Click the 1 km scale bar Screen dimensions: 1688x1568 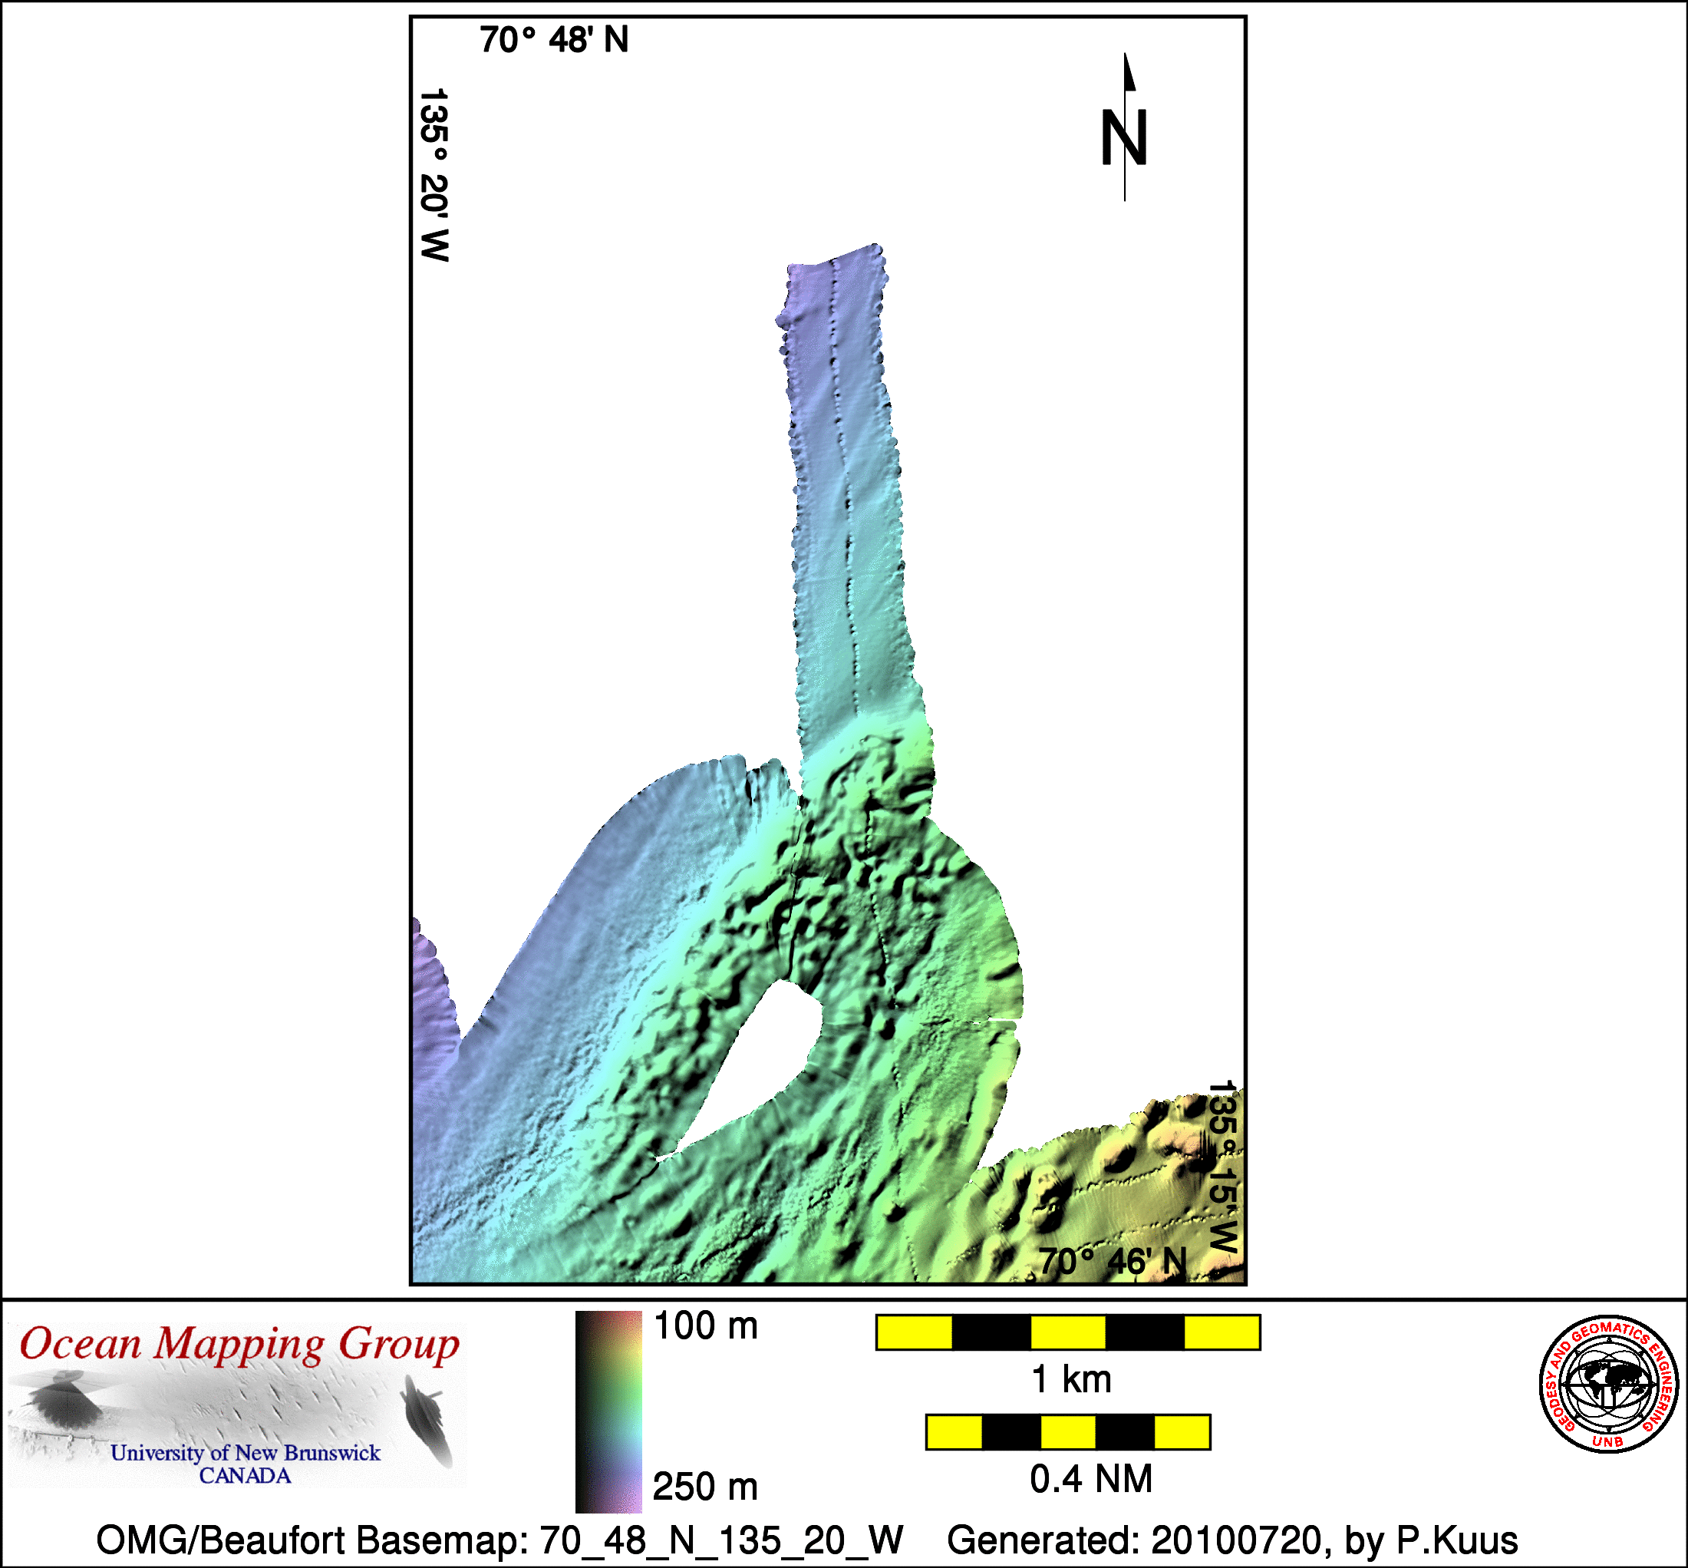coord(1067,1332)
